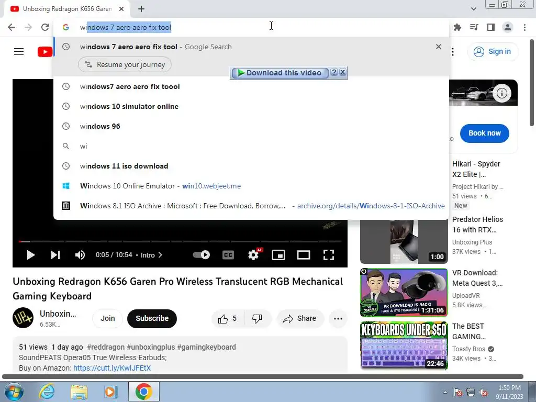This screenshot has height=402, width=536.
Task: Open video settings gear
Action: pos(253,255)
